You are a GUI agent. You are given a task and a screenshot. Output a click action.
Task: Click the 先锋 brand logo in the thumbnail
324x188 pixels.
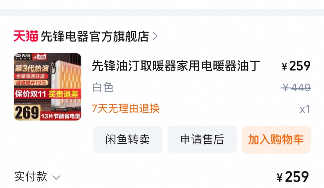point(23,56)
